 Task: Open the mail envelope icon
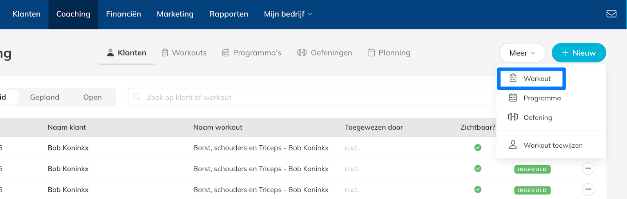click(611, 14)
